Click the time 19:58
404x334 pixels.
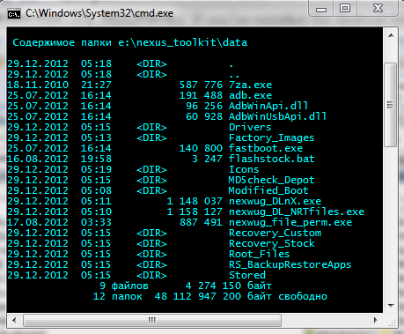click(x=96, y=159)
